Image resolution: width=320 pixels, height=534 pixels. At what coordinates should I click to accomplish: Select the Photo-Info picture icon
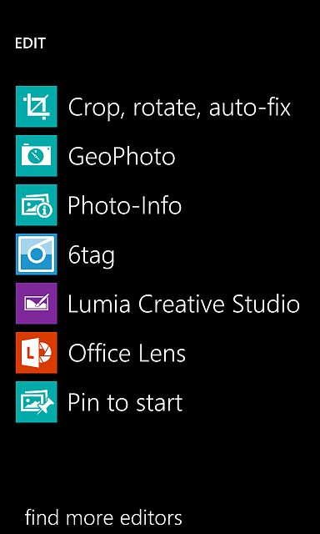point(37,205)
